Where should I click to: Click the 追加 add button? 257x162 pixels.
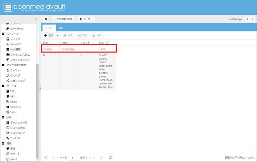tap(49, 35)
